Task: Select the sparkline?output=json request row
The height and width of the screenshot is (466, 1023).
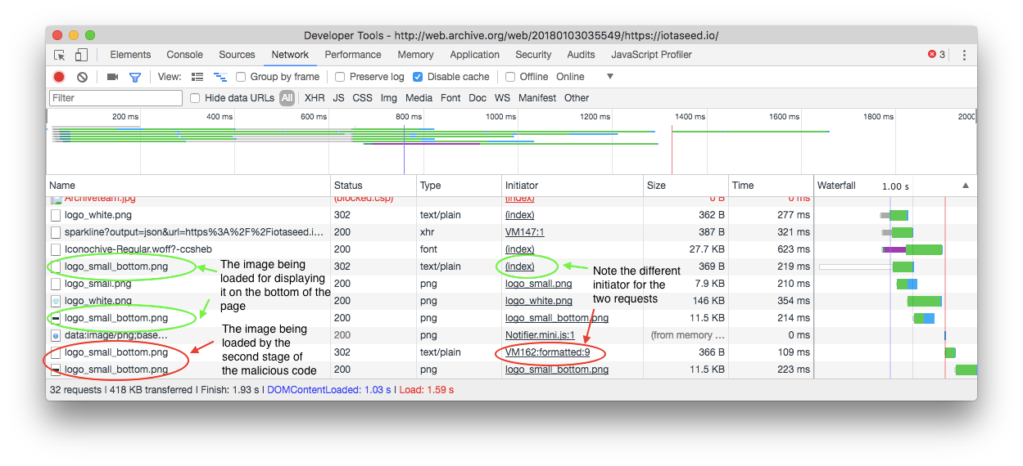Action: click(511, 232)
